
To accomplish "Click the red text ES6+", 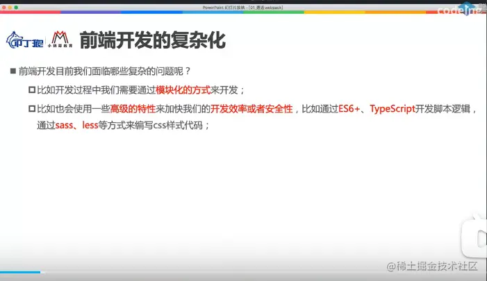I will point(349,109).
